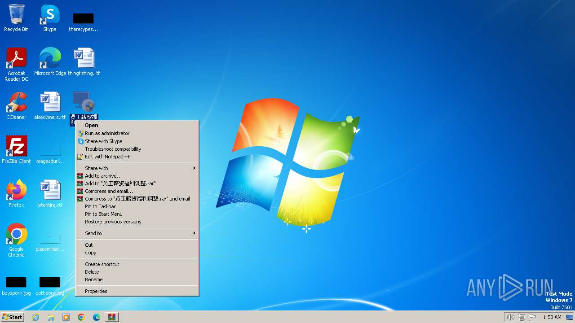Select the potheory.jpg desktop file
This screenshot has width=575, height=323.
click(50, 286)
